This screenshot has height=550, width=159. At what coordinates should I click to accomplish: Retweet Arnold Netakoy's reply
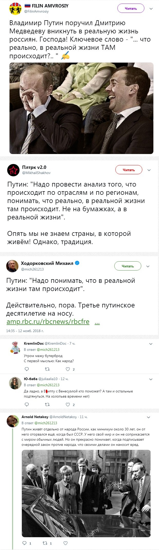[x=45, y=543]
